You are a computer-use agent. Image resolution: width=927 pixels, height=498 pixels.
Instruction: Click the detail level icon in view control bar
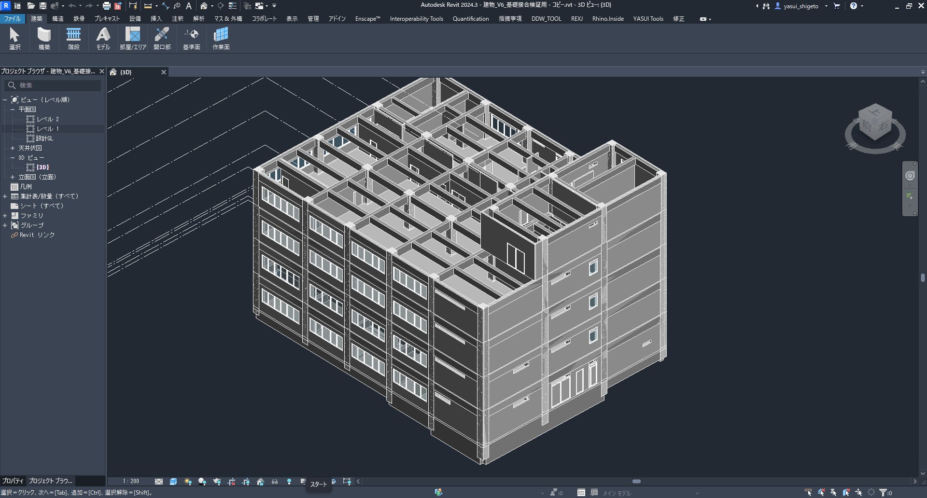159,481
